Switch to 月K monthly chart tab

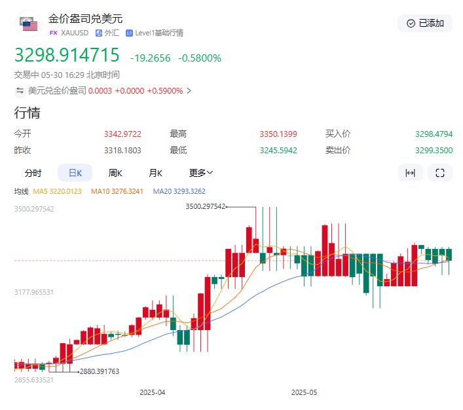point(155,173)
